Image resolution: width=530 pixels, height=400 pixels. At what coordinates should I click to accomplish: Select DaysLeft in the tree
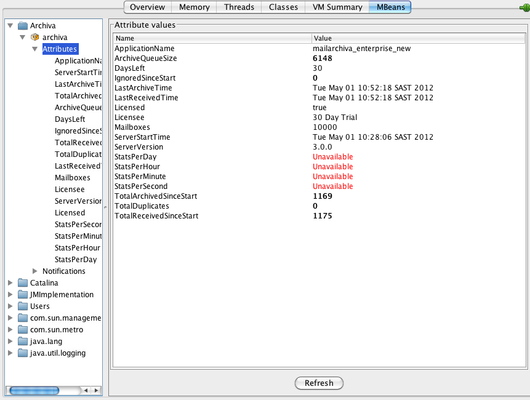[70, 119]
